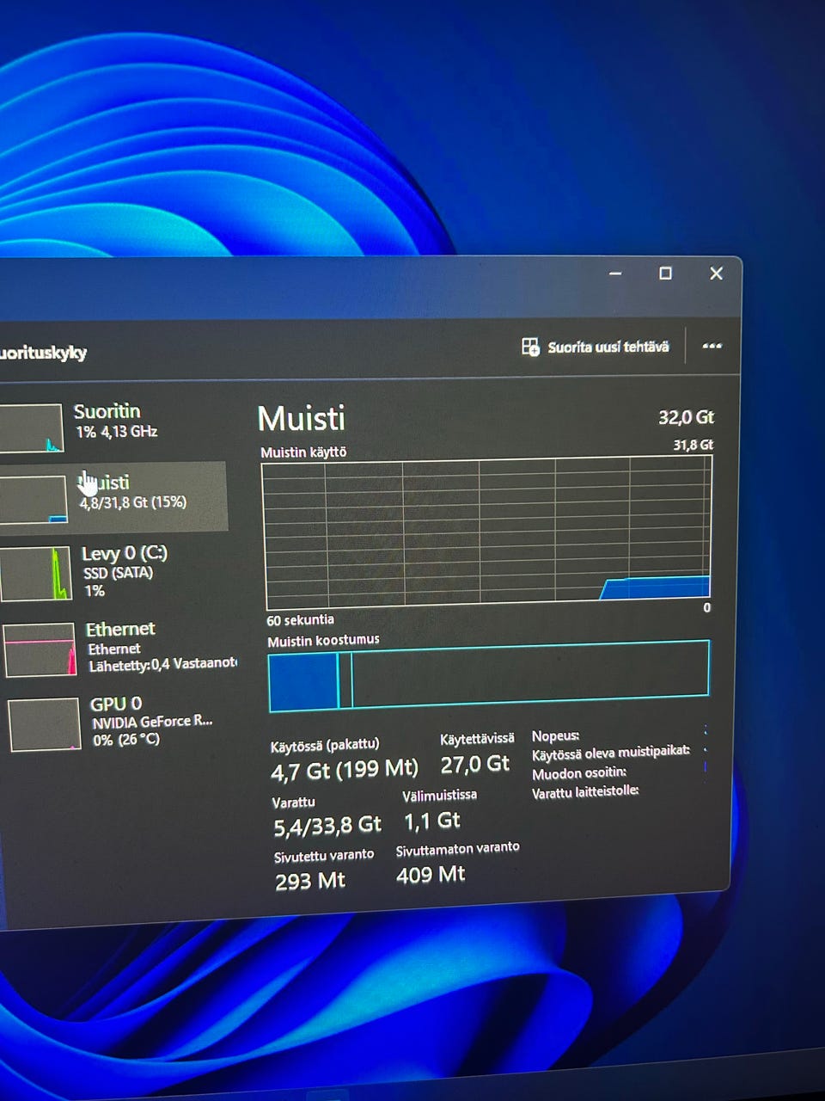Click the Käytössä (pakattu) label

(x=325, y=745)
